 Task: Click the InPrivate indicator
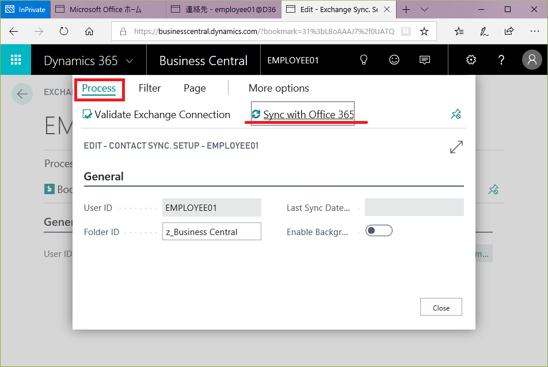click(25, 9)
